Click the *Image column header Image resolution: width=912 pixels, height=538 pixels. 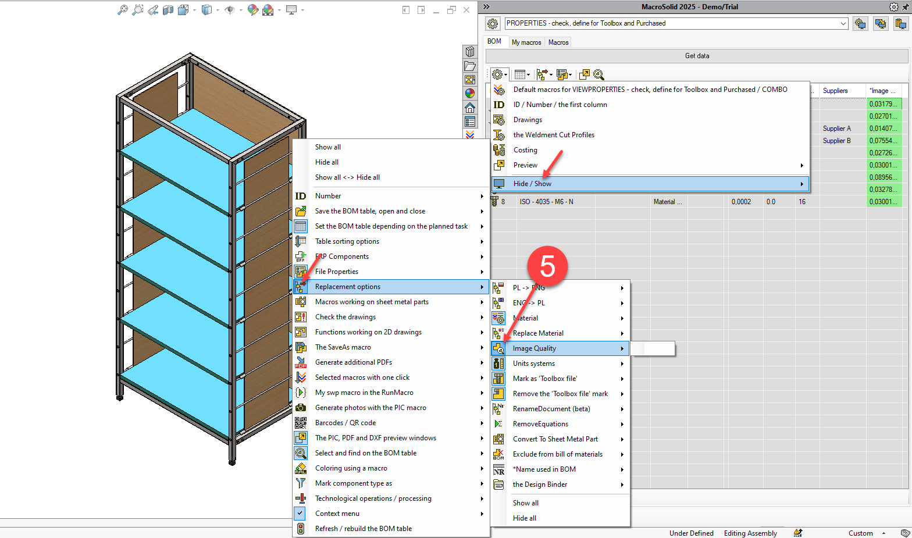[x=884, y=91]
